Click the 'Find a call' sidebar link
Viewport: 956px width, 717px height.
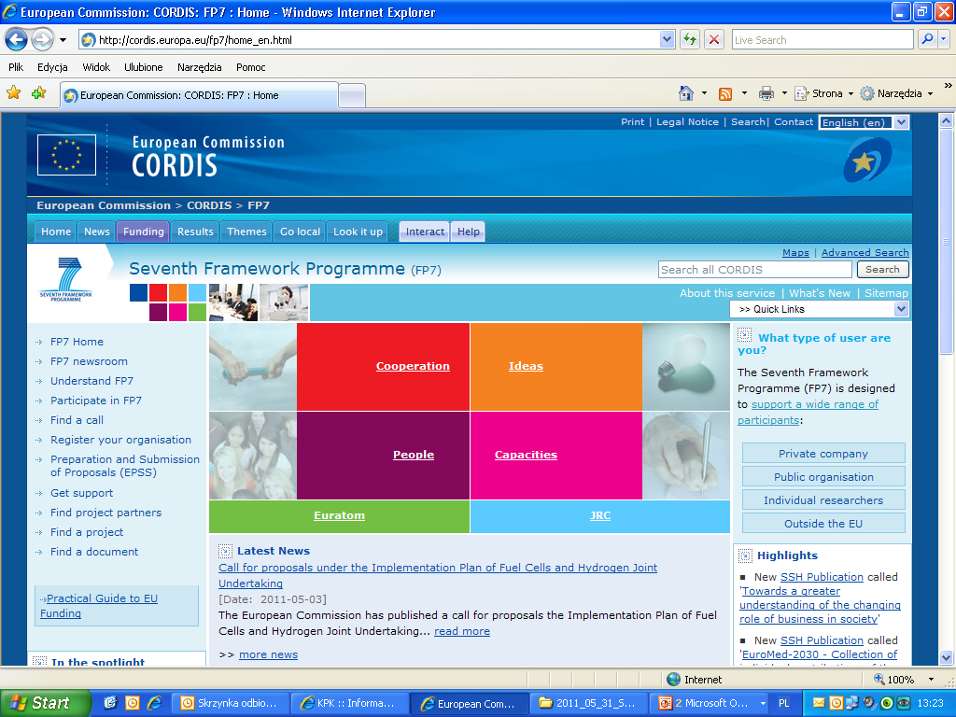(77, 420)
